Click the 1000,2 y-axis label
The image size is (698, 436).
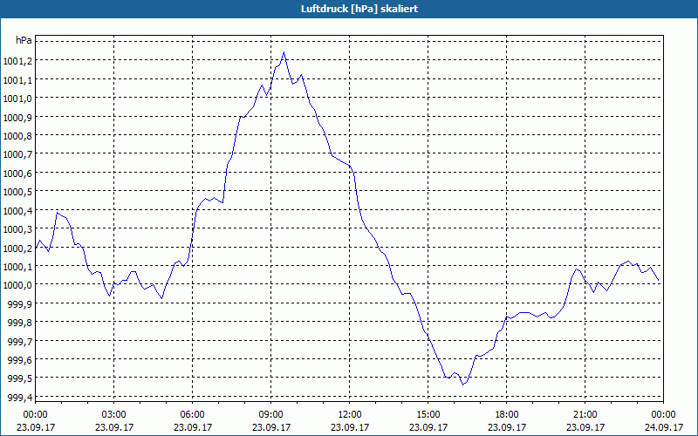coord(17,249)
